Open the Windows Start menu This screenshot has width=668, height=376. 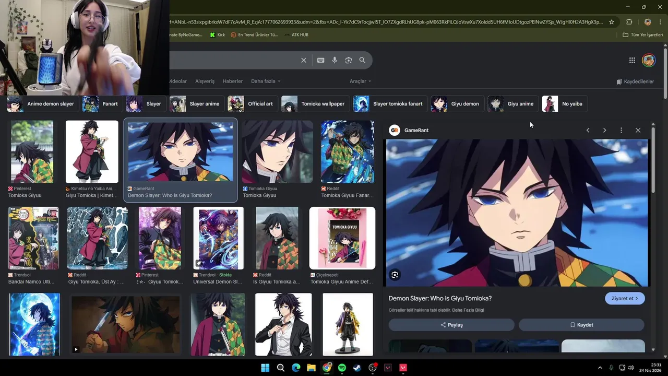point(265,368)
